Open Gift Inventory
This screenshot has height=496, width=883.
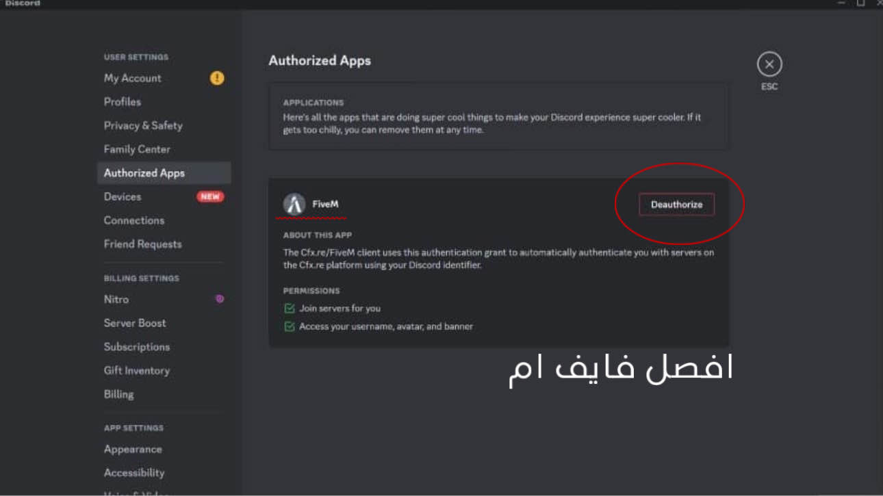(x=137, y=370)
